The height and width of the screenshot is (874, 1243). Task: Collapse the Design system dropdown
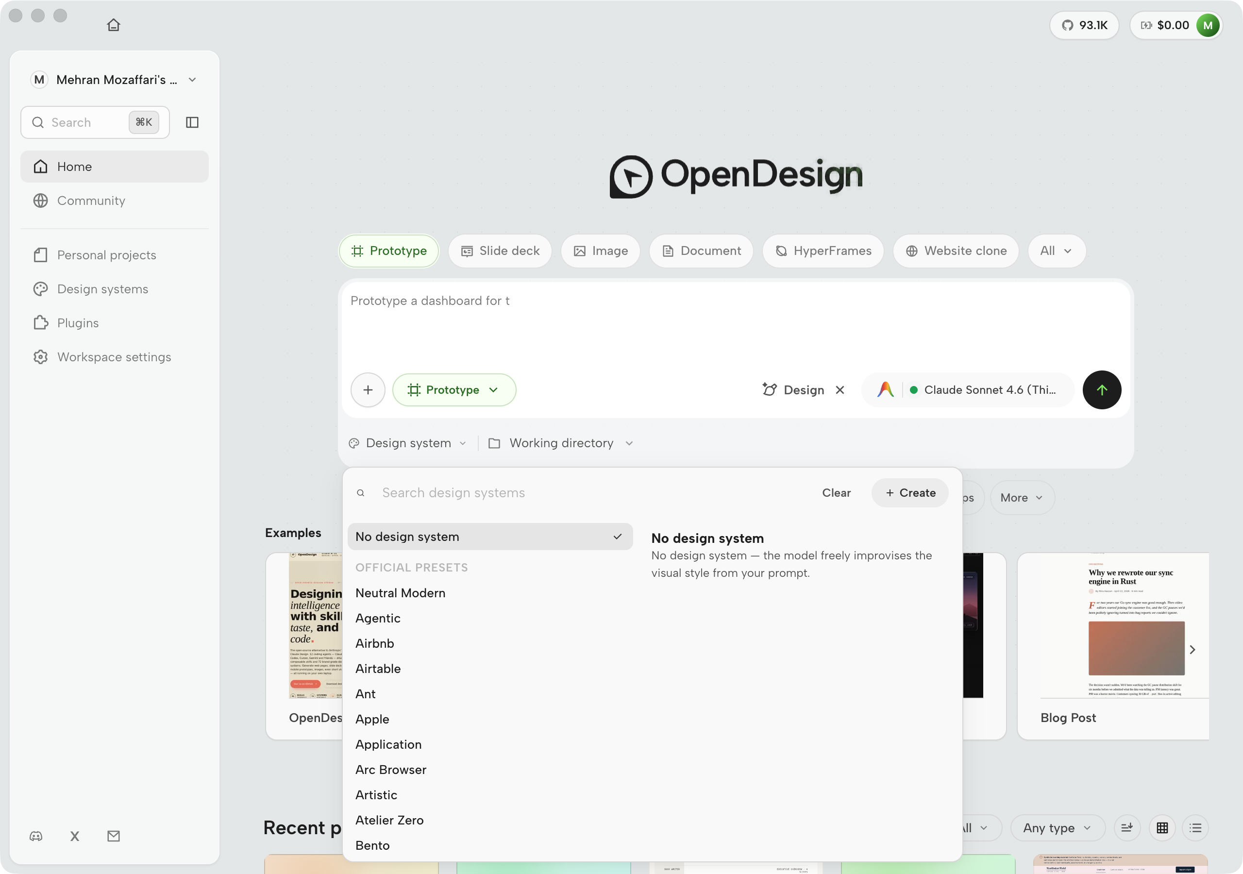pyautogui.click(x=408, y=443)
